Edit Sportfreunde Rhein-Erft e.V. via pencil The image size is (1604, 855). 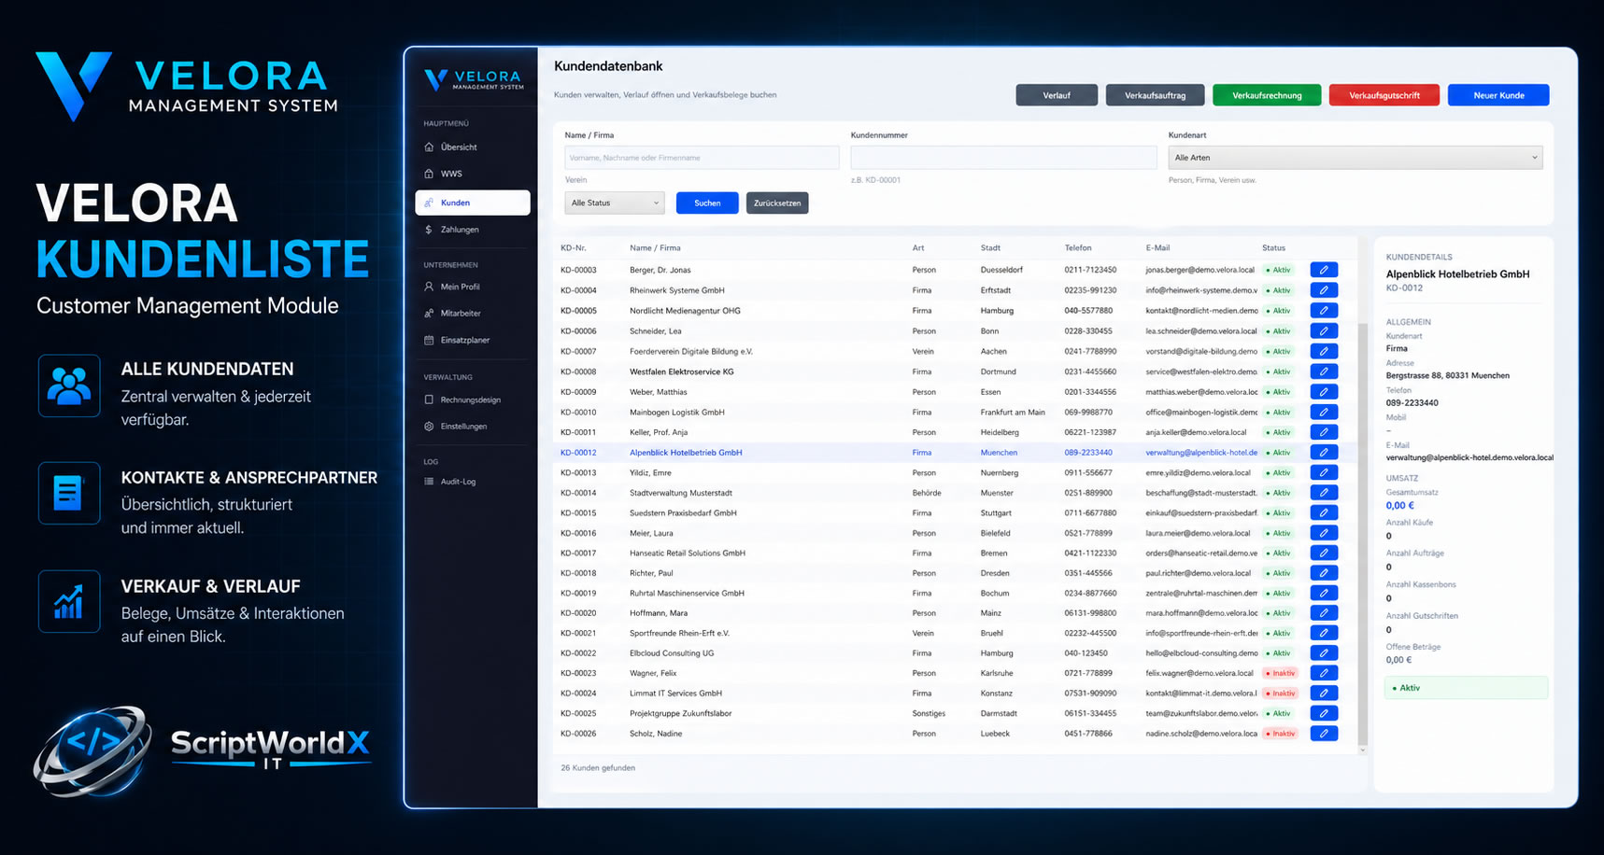(x=1324, y=633)
